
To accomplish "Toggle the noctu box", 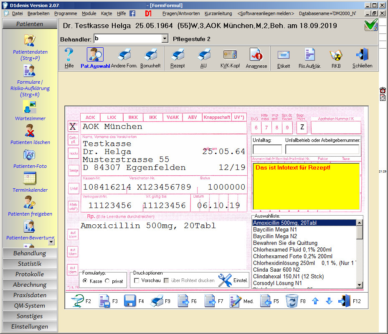I will tap(73, 153).
